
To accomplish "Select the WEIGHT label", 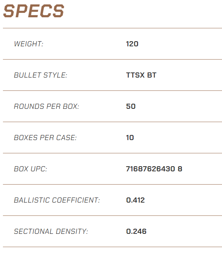I will click(x=28, y=44).
